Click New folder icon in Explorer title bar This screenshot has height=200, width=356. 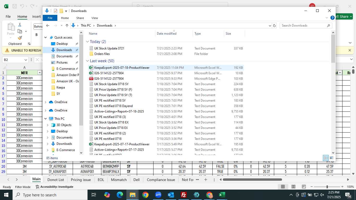coord(61,11)
